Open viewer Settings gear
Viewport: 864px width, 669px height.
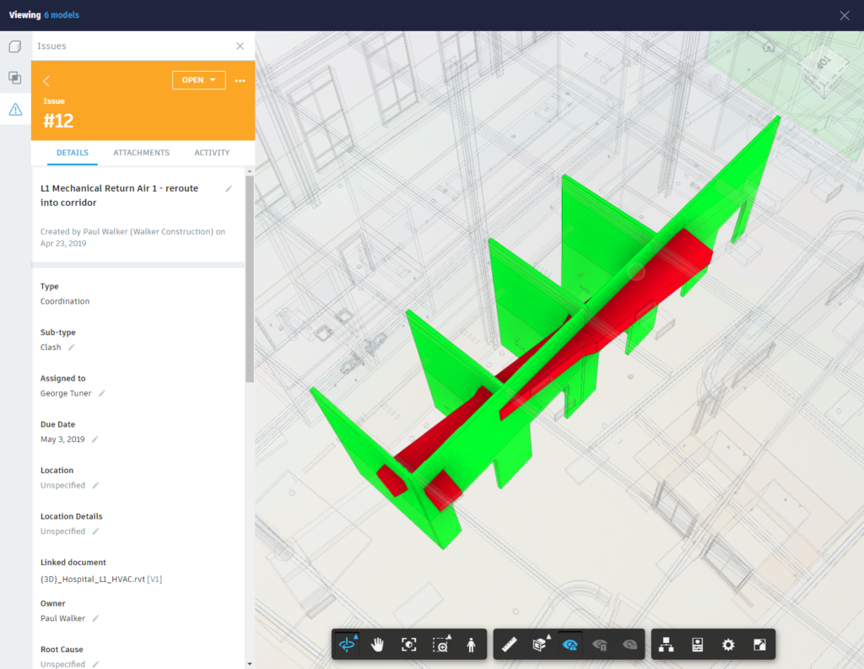tap(728, 645)
